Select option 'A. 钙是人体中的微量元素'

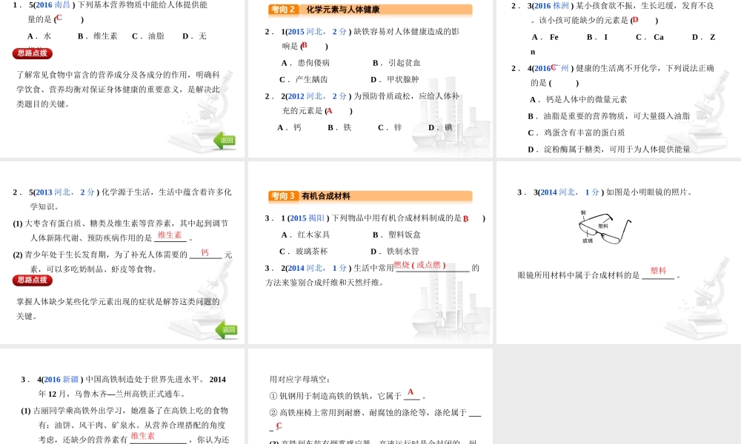pyautogui.click(x=579, y=100)
